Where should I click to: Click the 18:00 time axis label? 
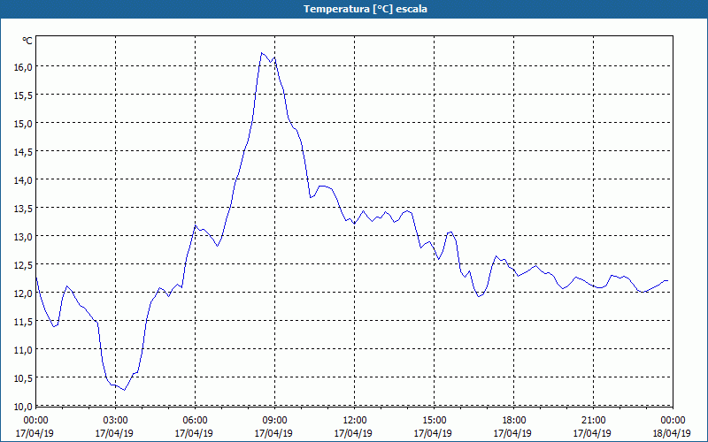tap(514, 421)
